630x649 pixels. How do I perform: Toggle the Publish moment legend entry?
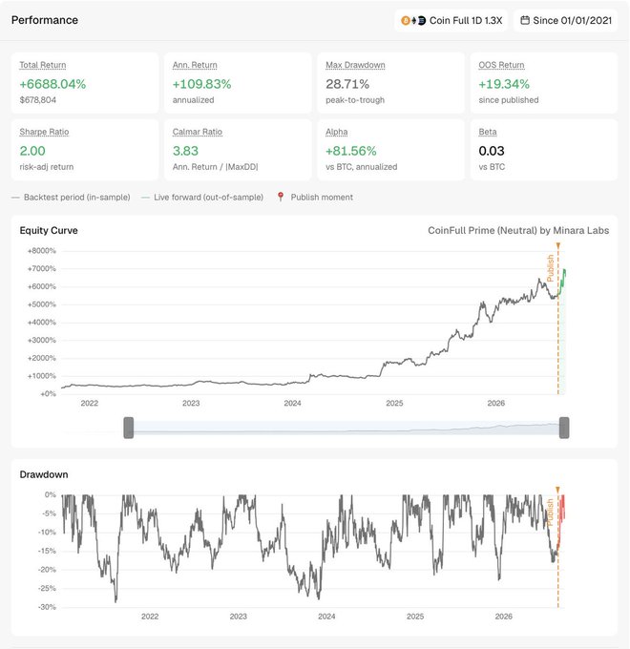pyautogui.click(x=315, y=197)
